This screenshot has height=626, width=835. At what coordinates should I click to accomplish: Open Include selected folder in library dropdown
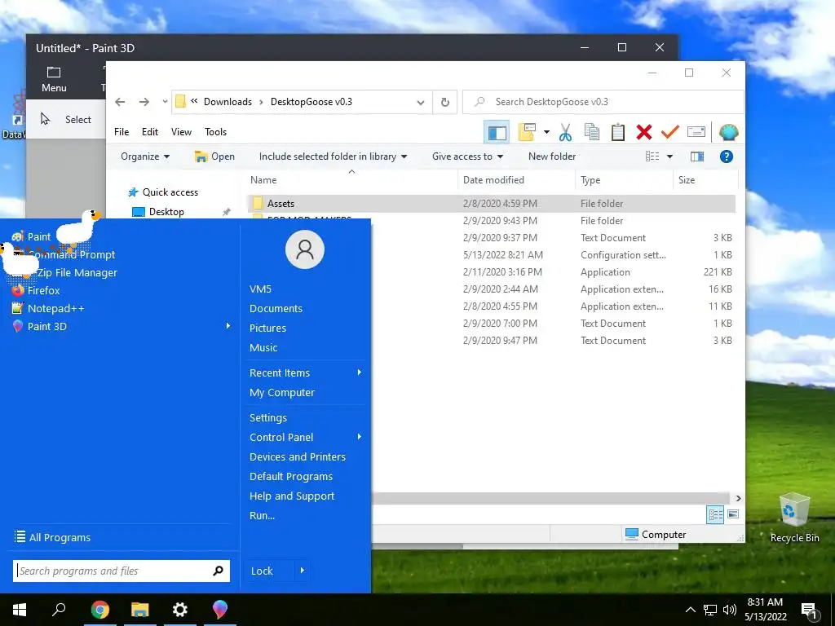tap(333, 156)
